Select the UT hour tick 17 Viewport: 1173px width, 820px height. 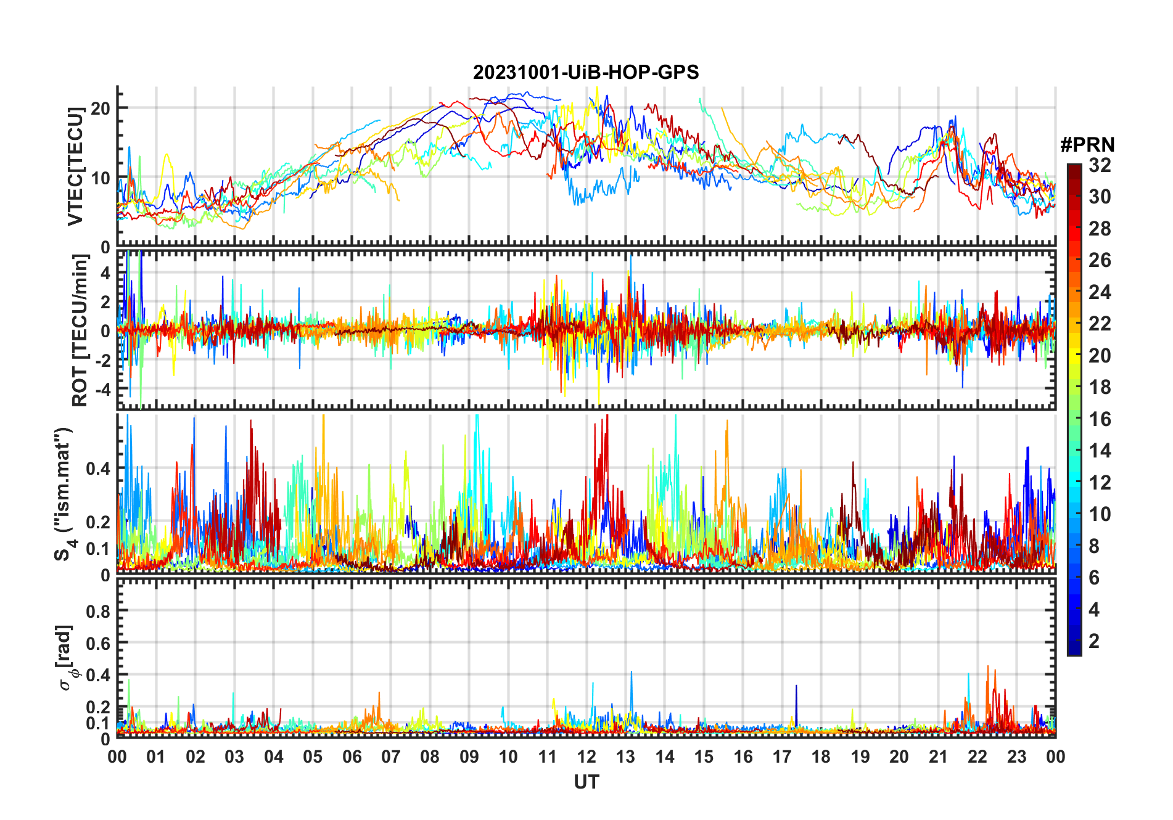[782, 757]
